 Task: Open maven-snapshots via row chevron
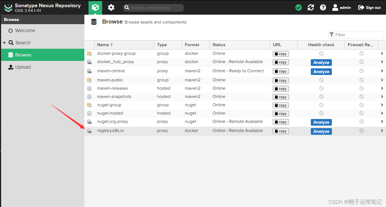(x=382, y=97)
